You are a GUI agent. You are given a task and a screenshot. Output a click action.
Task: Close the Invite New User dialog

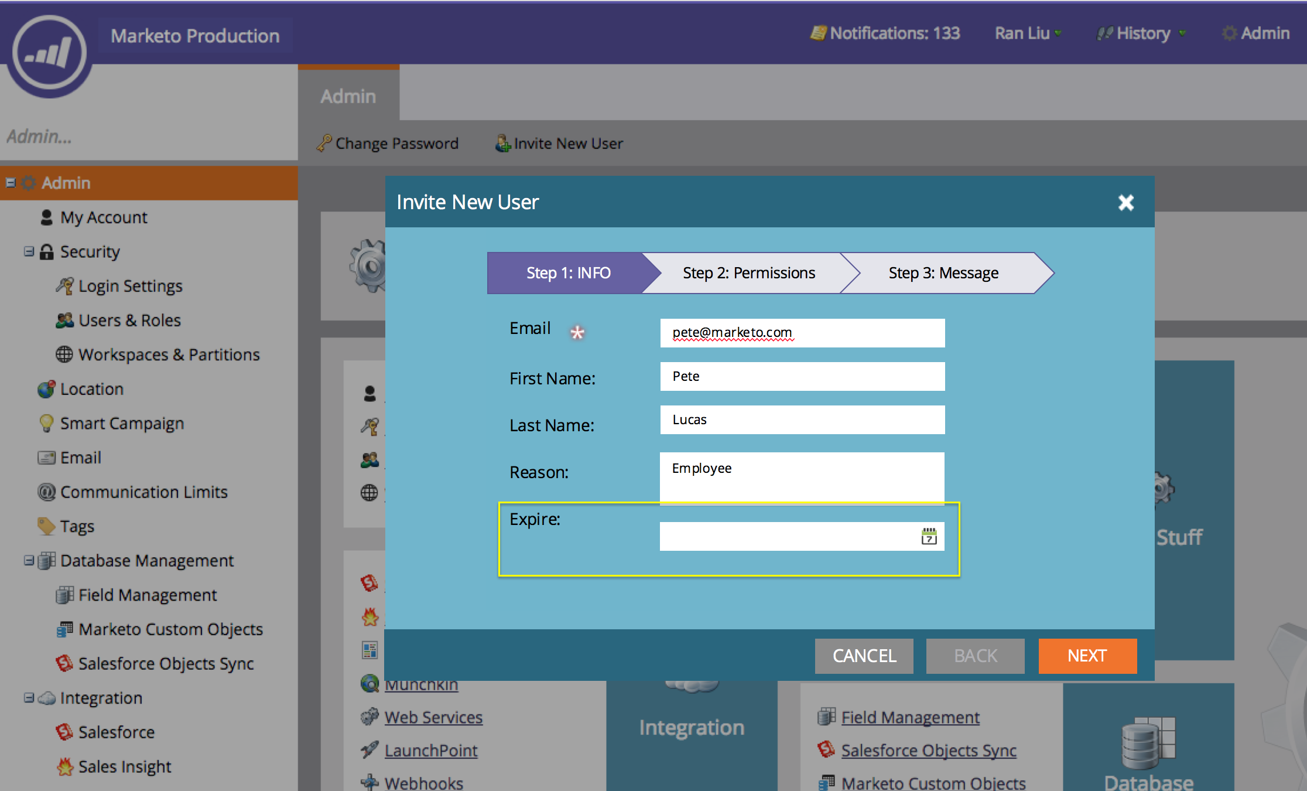click(x=1125, y=203)
